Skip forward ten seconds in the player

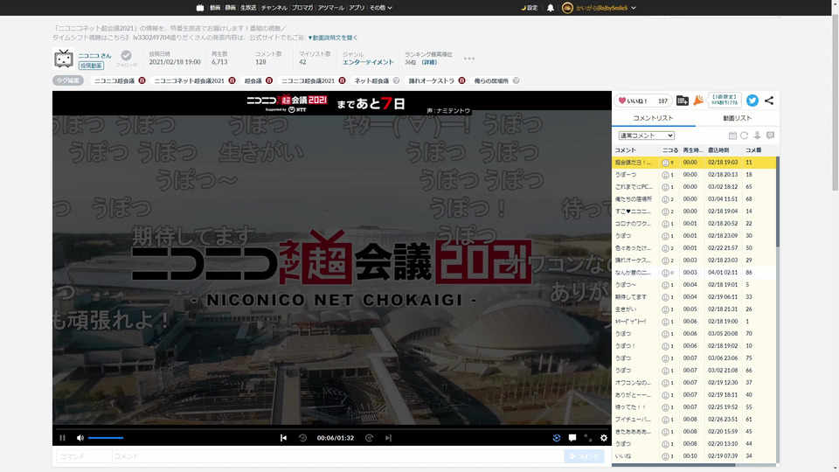(x=369, y=438)
